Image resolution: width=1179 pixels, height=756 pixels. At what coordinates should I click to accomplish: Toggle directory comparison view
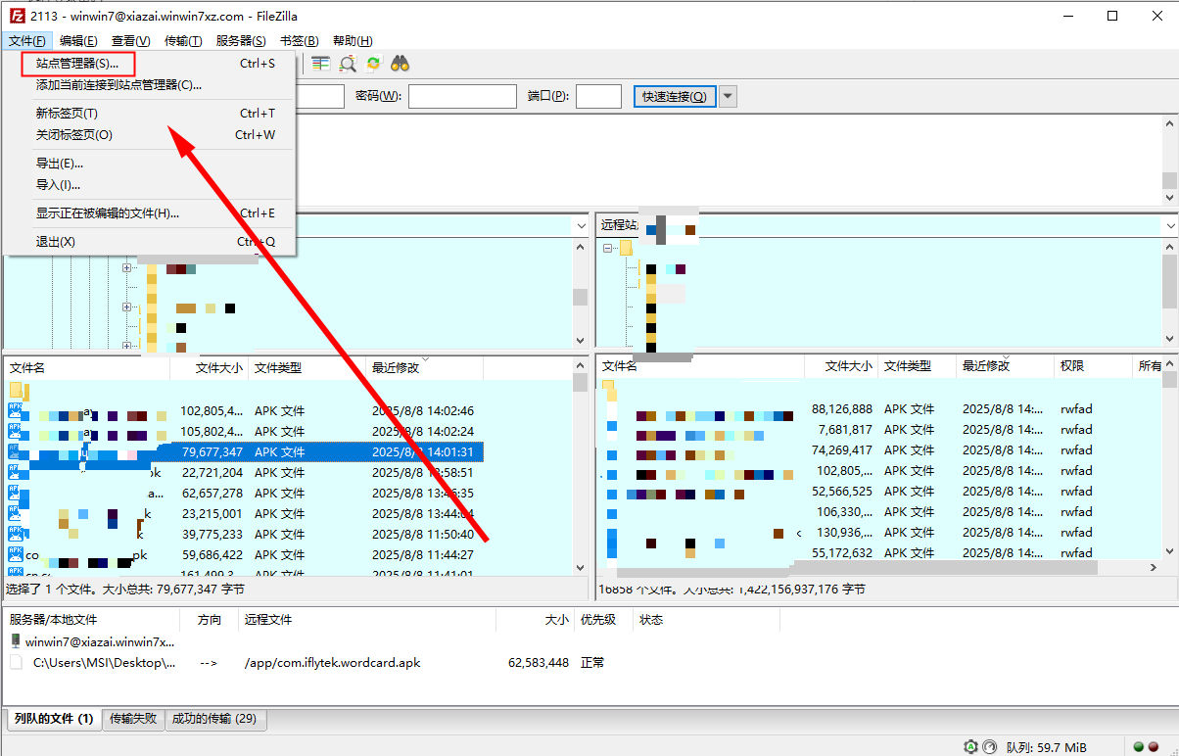(x=320, y=63)
